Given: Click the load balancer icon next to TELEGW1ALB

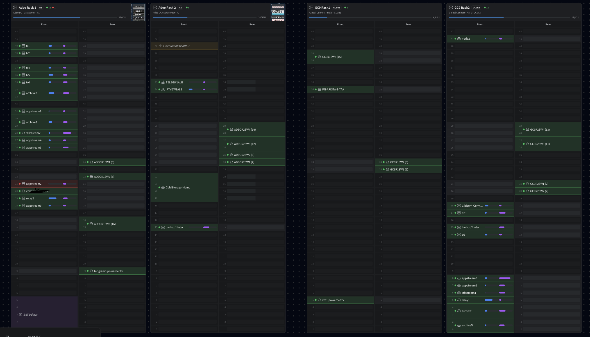Looking at the screenshot, I should click(163, 82).
